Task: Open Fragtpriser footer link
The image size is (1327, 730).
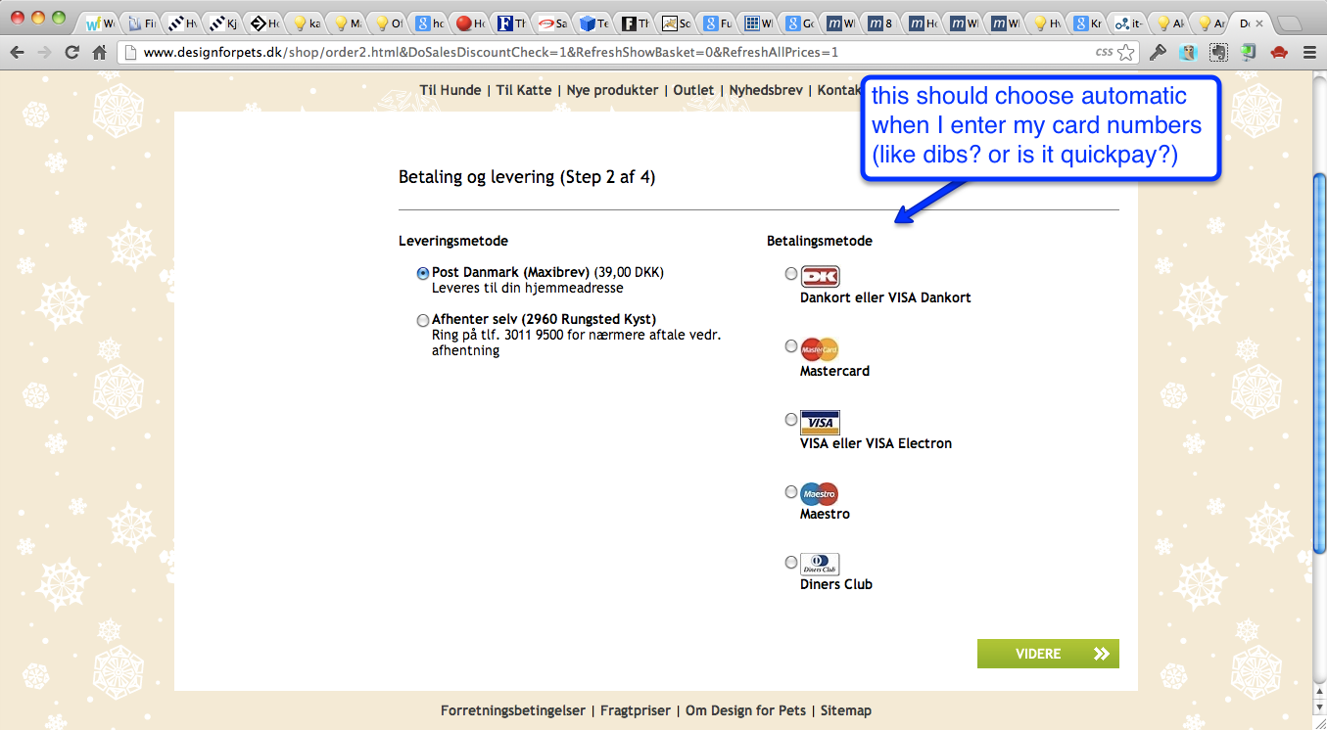Action: (x=636, y=710)
